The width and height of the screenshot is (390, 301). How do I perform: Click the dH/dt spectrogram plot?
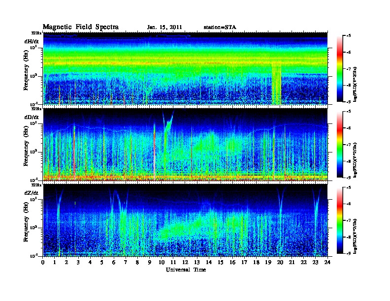185,68
